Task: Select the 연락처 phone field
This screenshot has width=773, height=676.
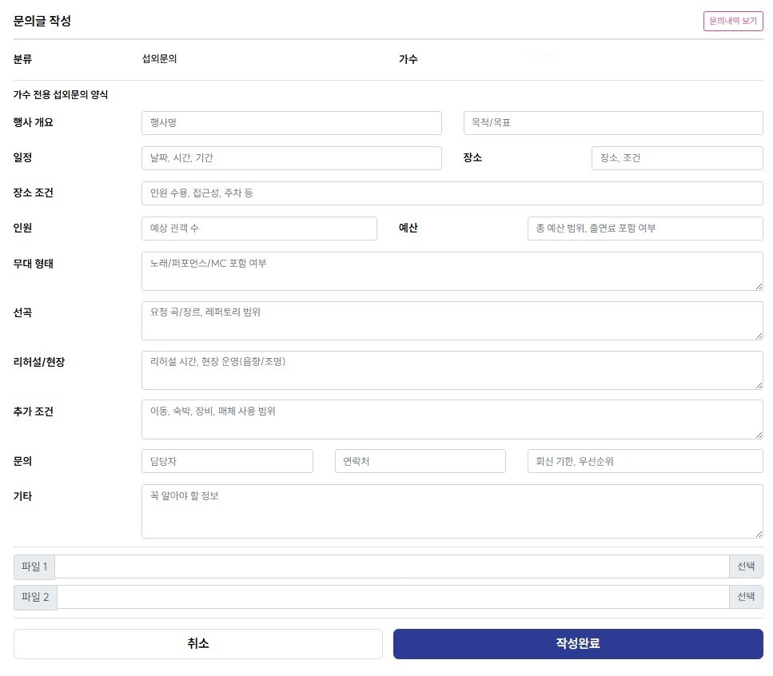Action: [x=420, y=461]
